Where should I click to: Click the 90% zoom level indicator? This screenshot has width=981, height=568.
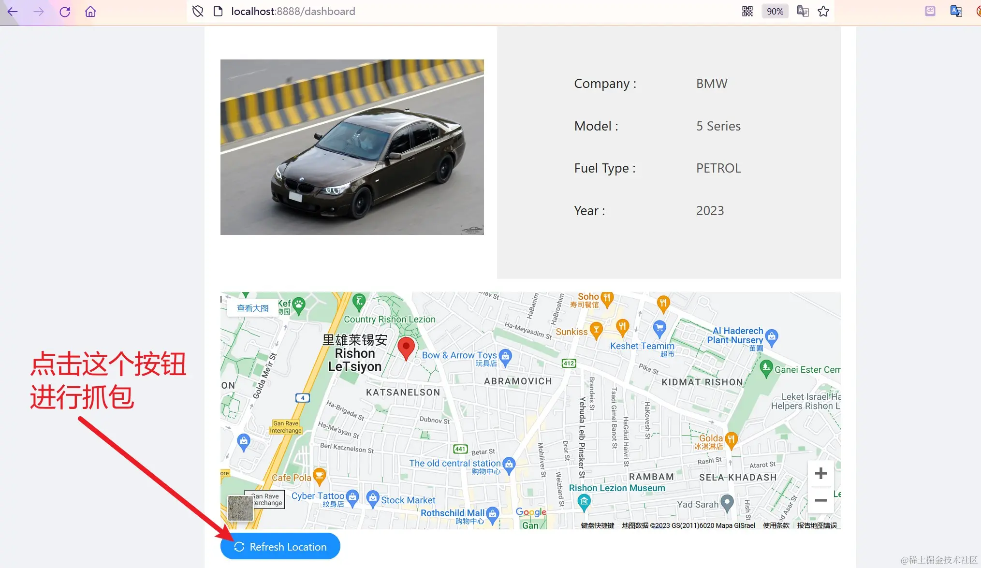pos(775,12)
